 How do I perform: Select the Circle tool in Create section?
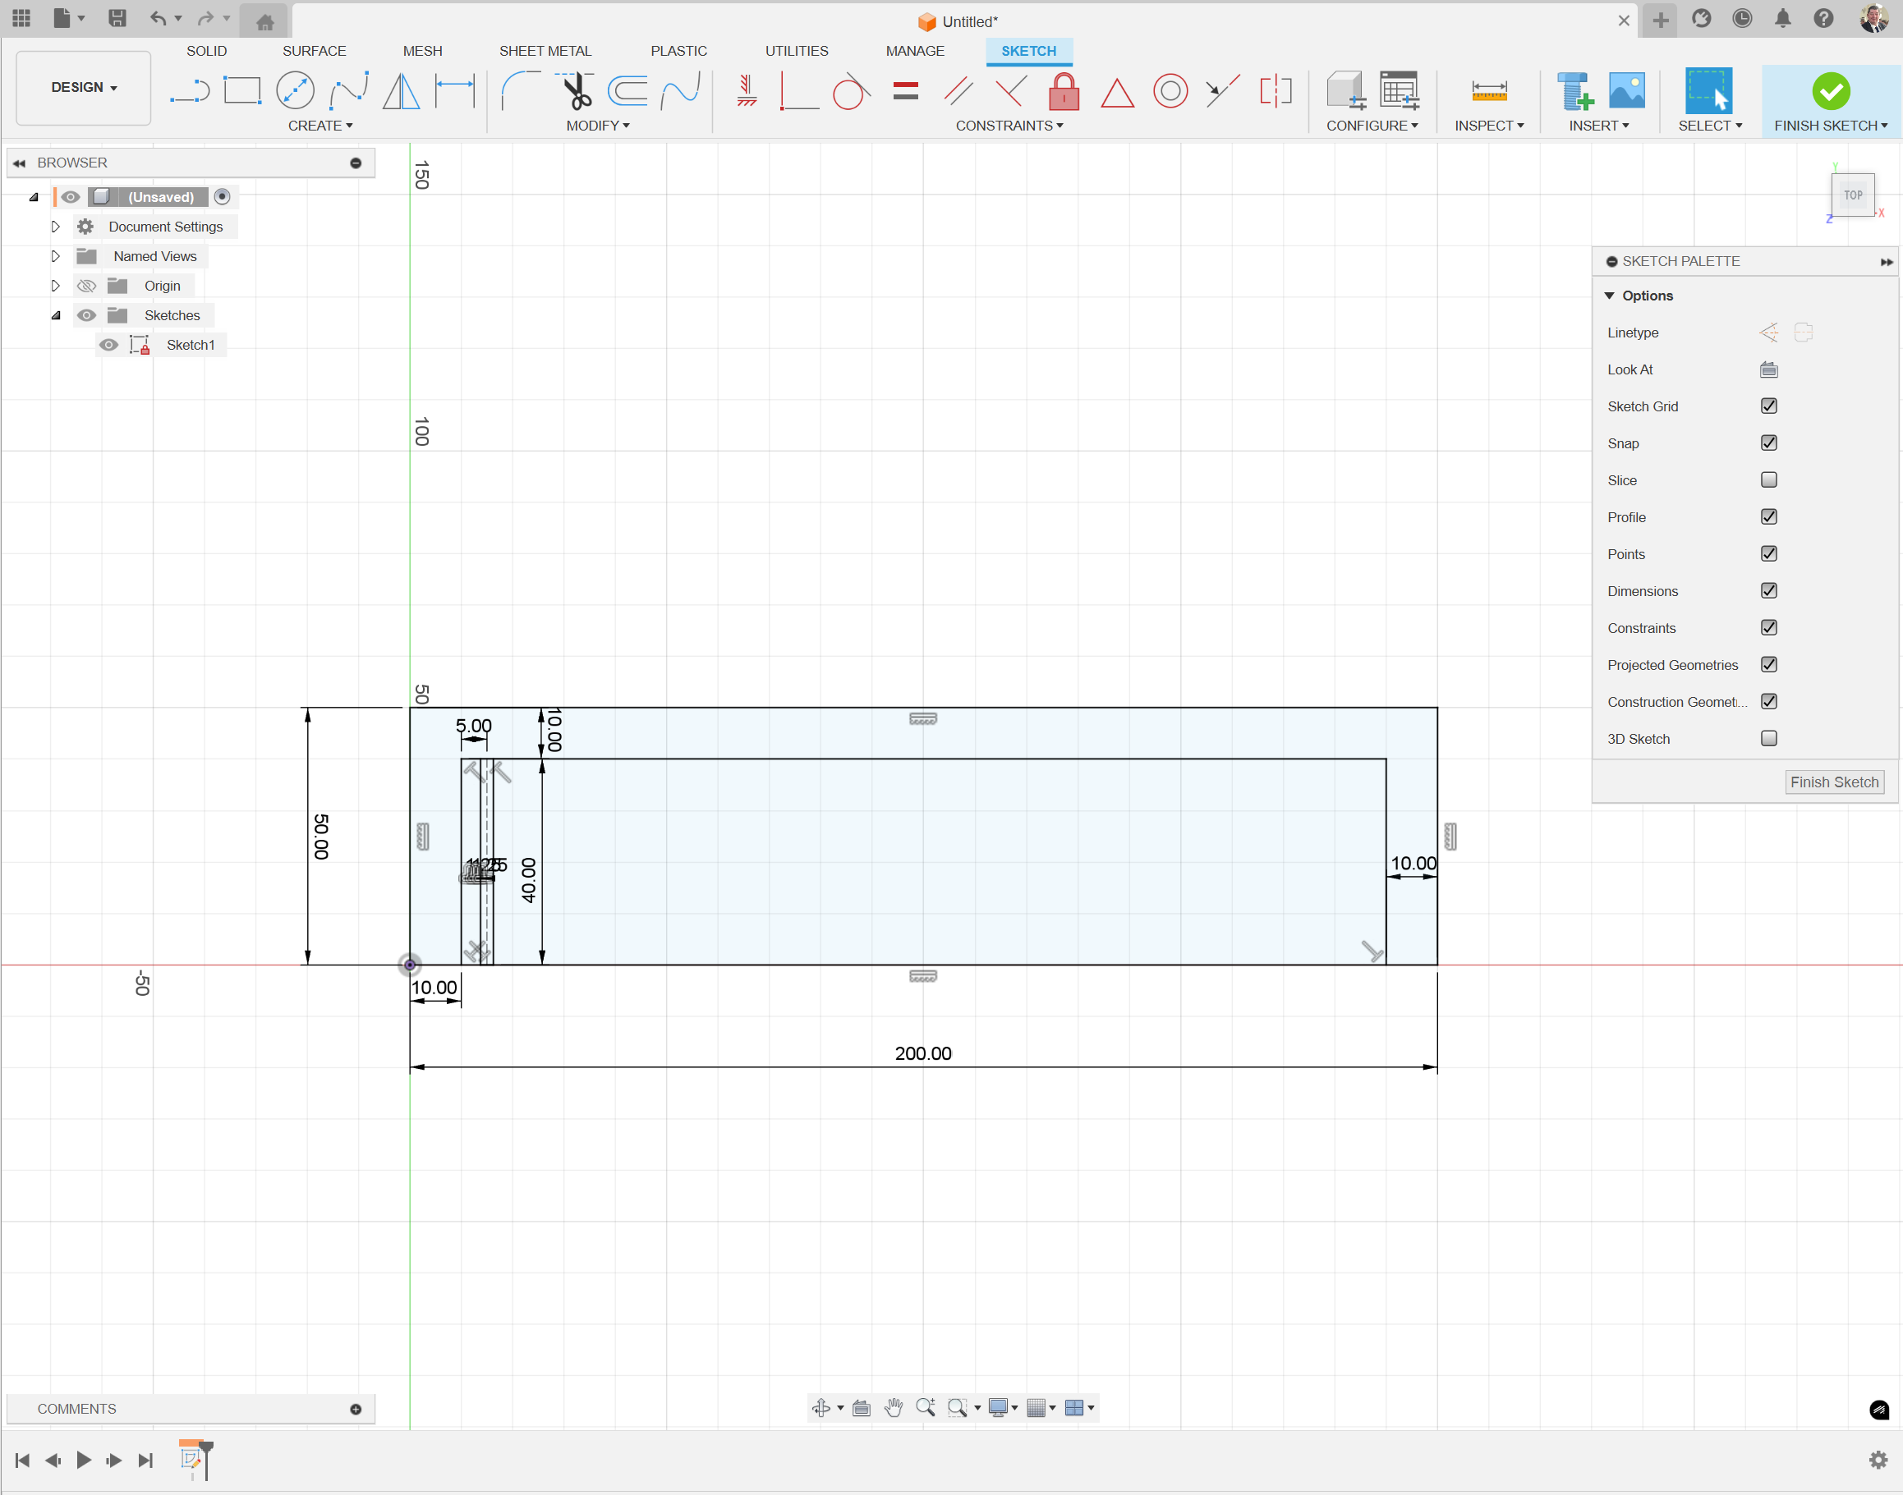[295, 90]
